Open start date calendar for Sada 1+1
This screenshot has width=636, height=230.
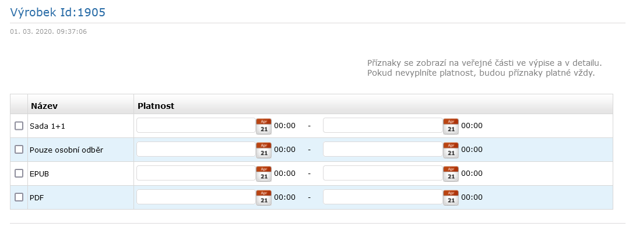pyautogui.click(x=263, y=126)
